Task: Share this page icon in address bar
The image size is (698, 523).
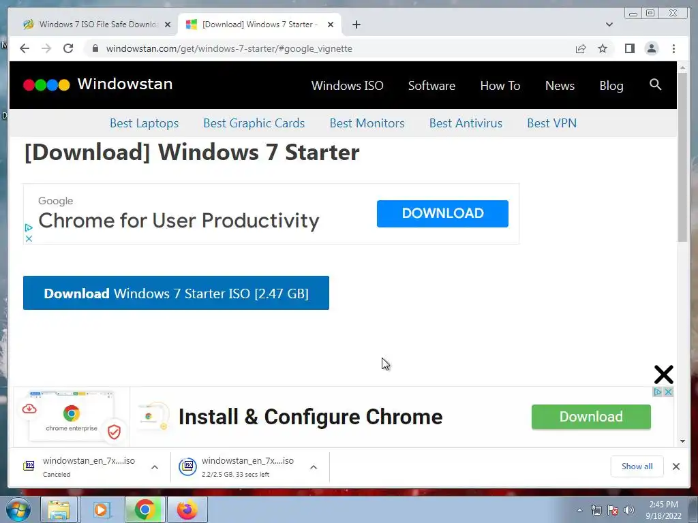Action: (581, 48)
